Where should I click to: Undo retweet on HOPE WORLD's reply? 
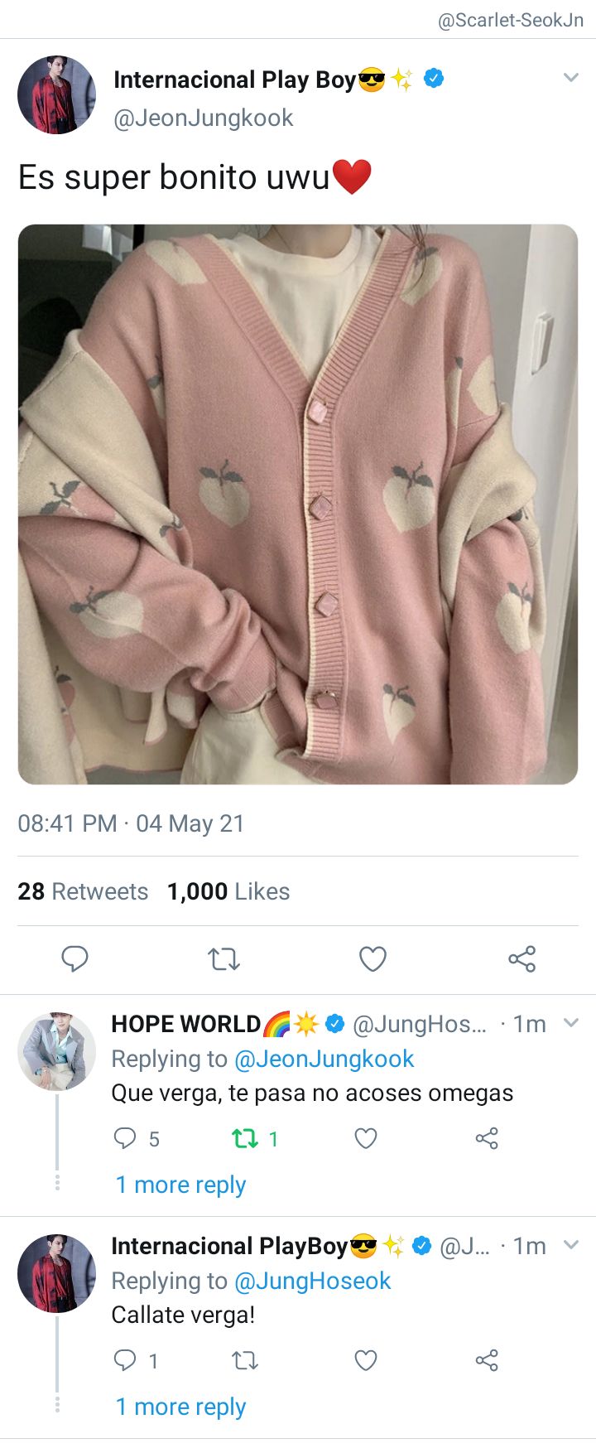[245, 1139]
